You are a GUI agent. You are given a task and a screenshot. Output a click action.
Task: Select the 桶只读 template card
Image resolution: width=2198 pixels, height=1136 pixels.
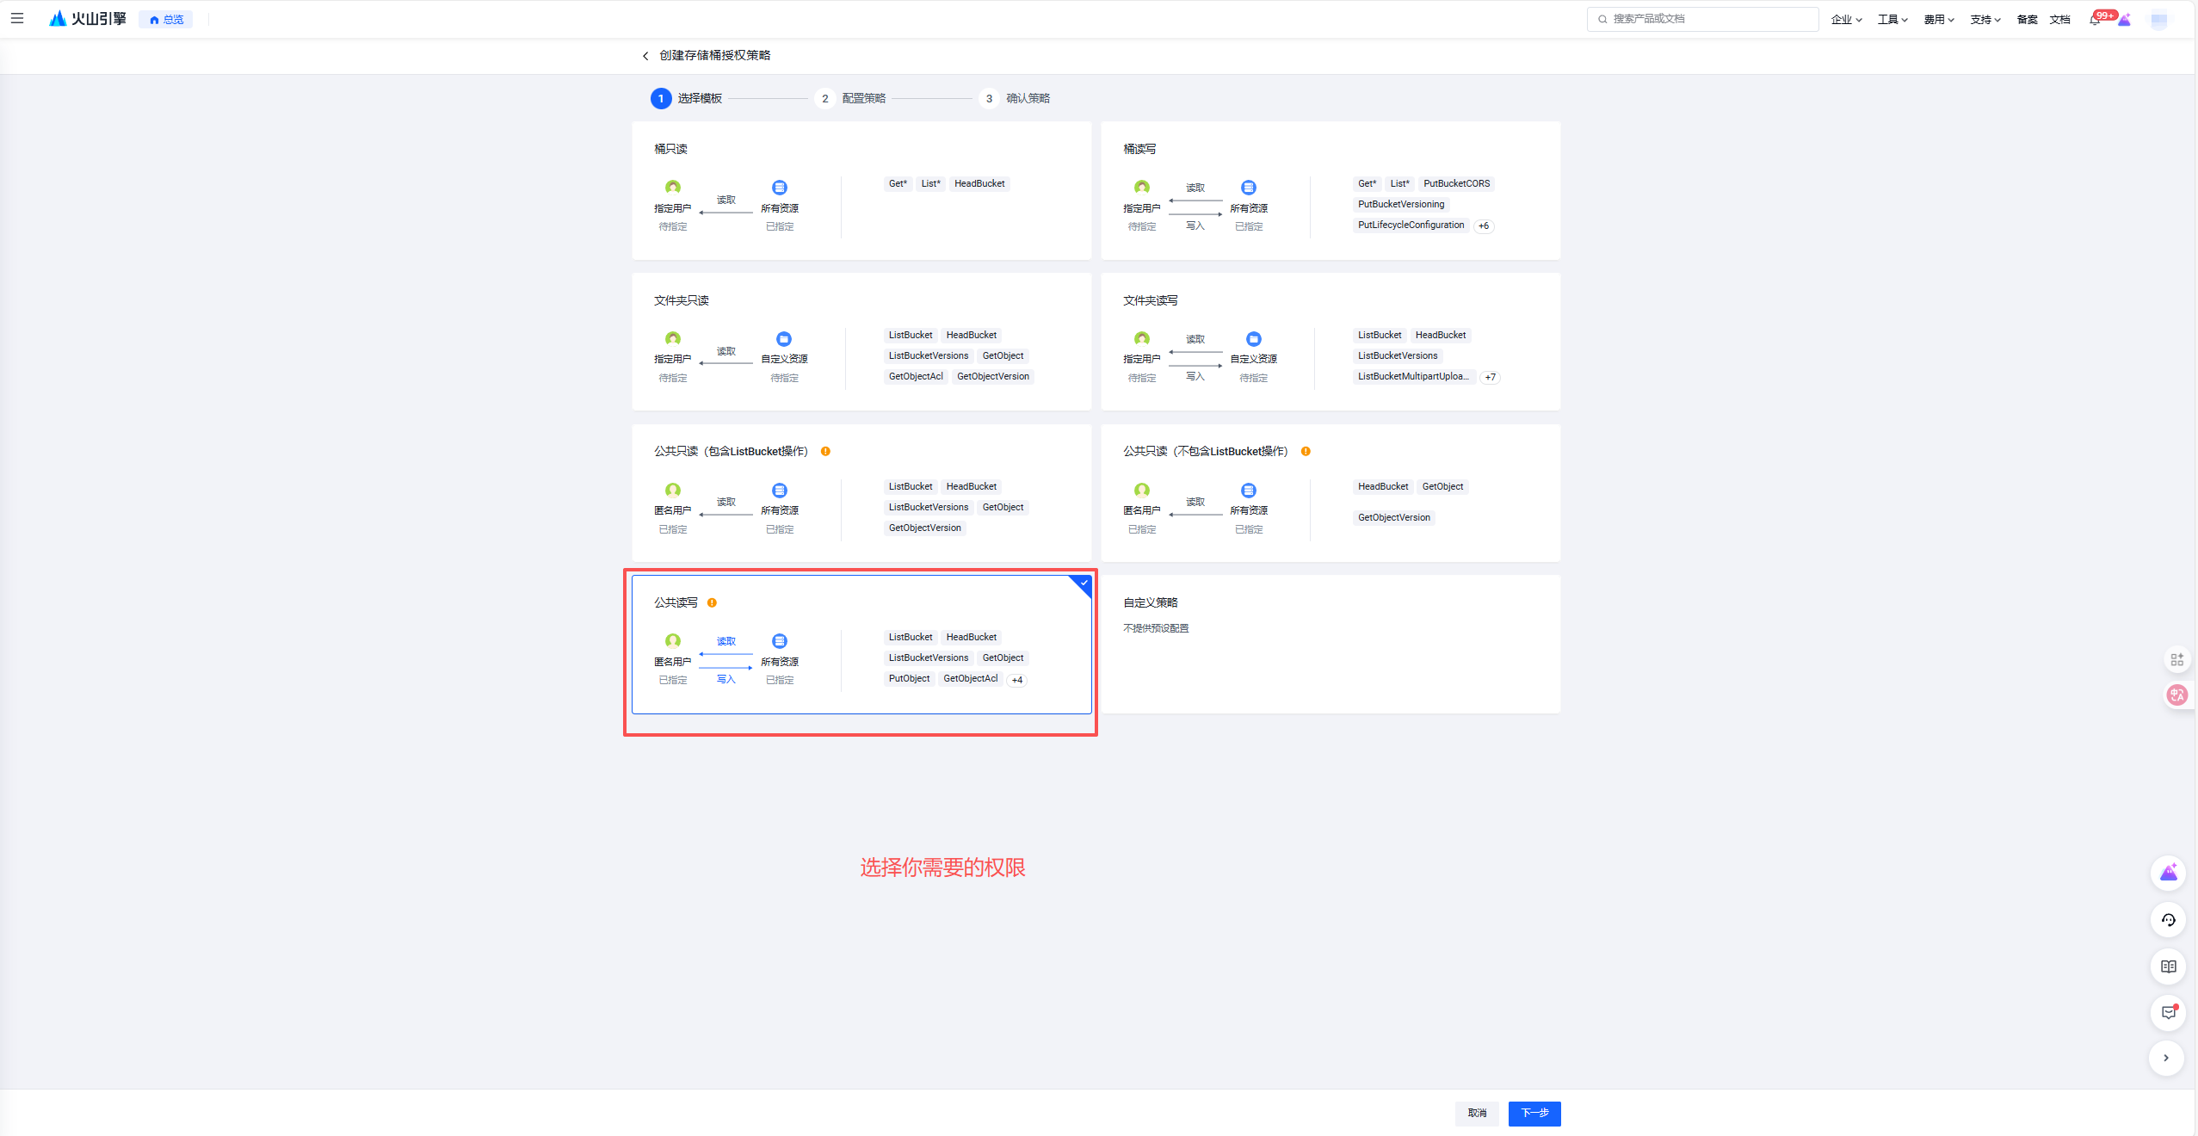pyautogui.click(x=861, y=190)
